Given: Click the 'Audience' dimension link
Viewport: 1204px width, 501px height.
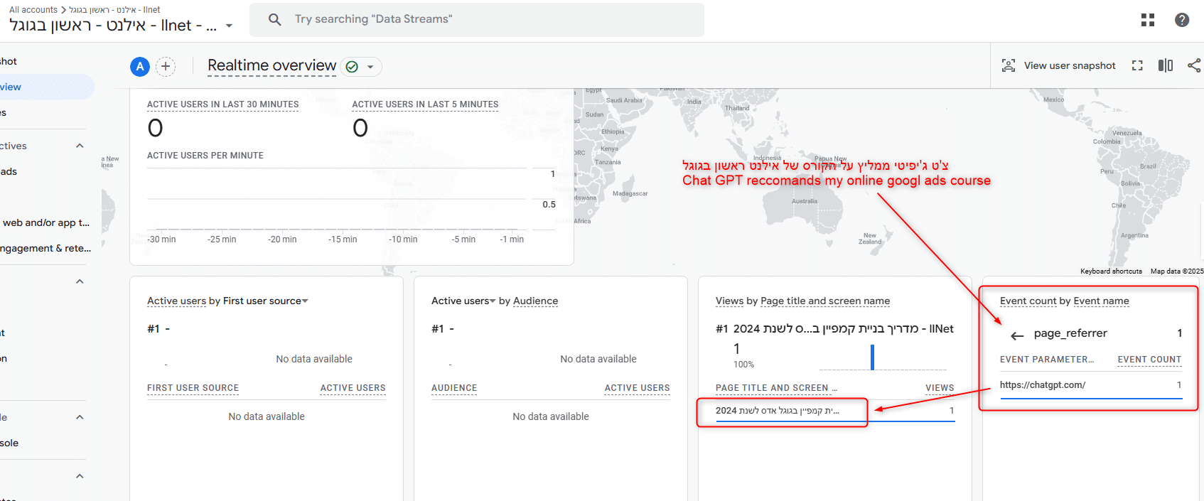Looking at the screenshot, I should 535,301.
